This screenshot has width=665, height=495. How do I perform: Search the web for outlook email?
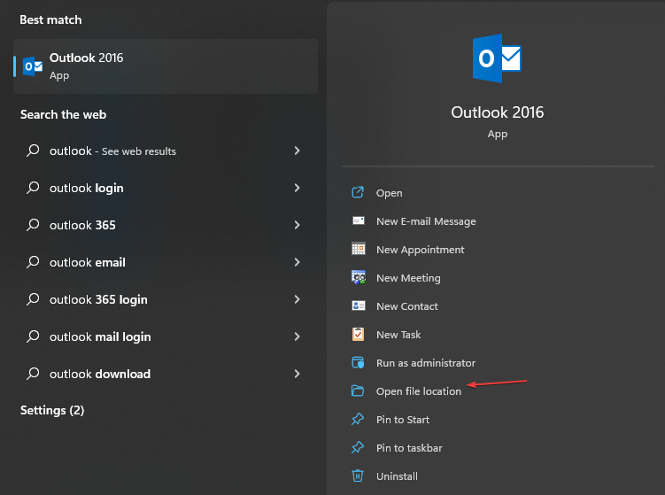[x=88, y=262]
